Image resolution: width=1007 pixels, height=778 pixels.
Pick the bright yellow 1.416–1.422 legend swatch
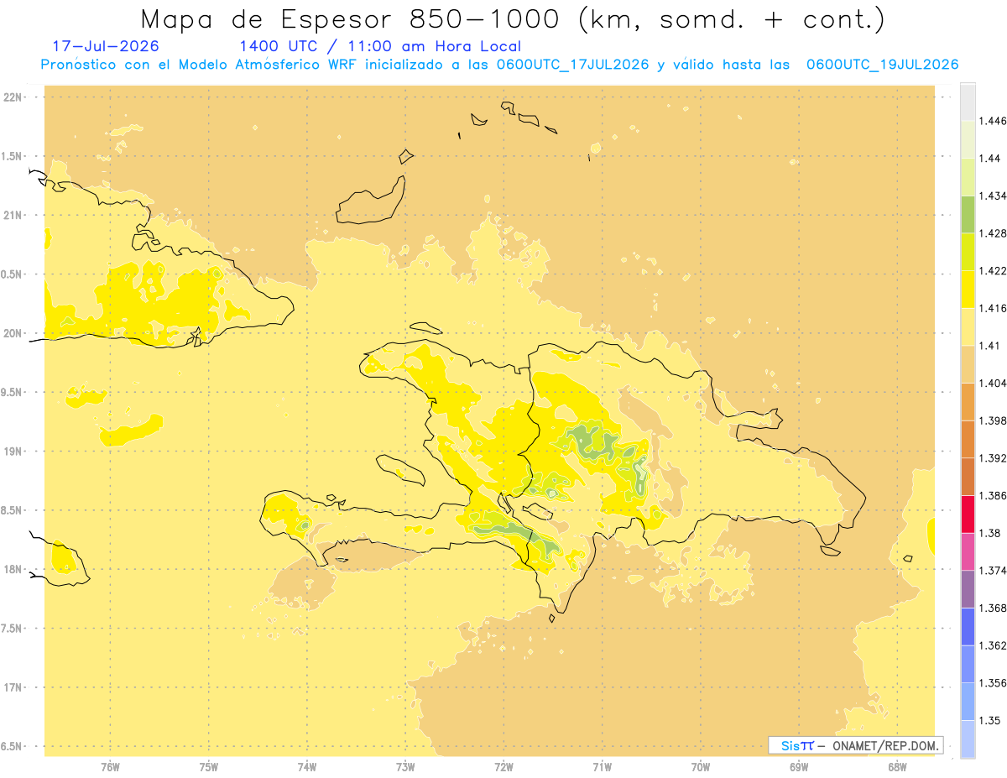[x=968, y=289]
